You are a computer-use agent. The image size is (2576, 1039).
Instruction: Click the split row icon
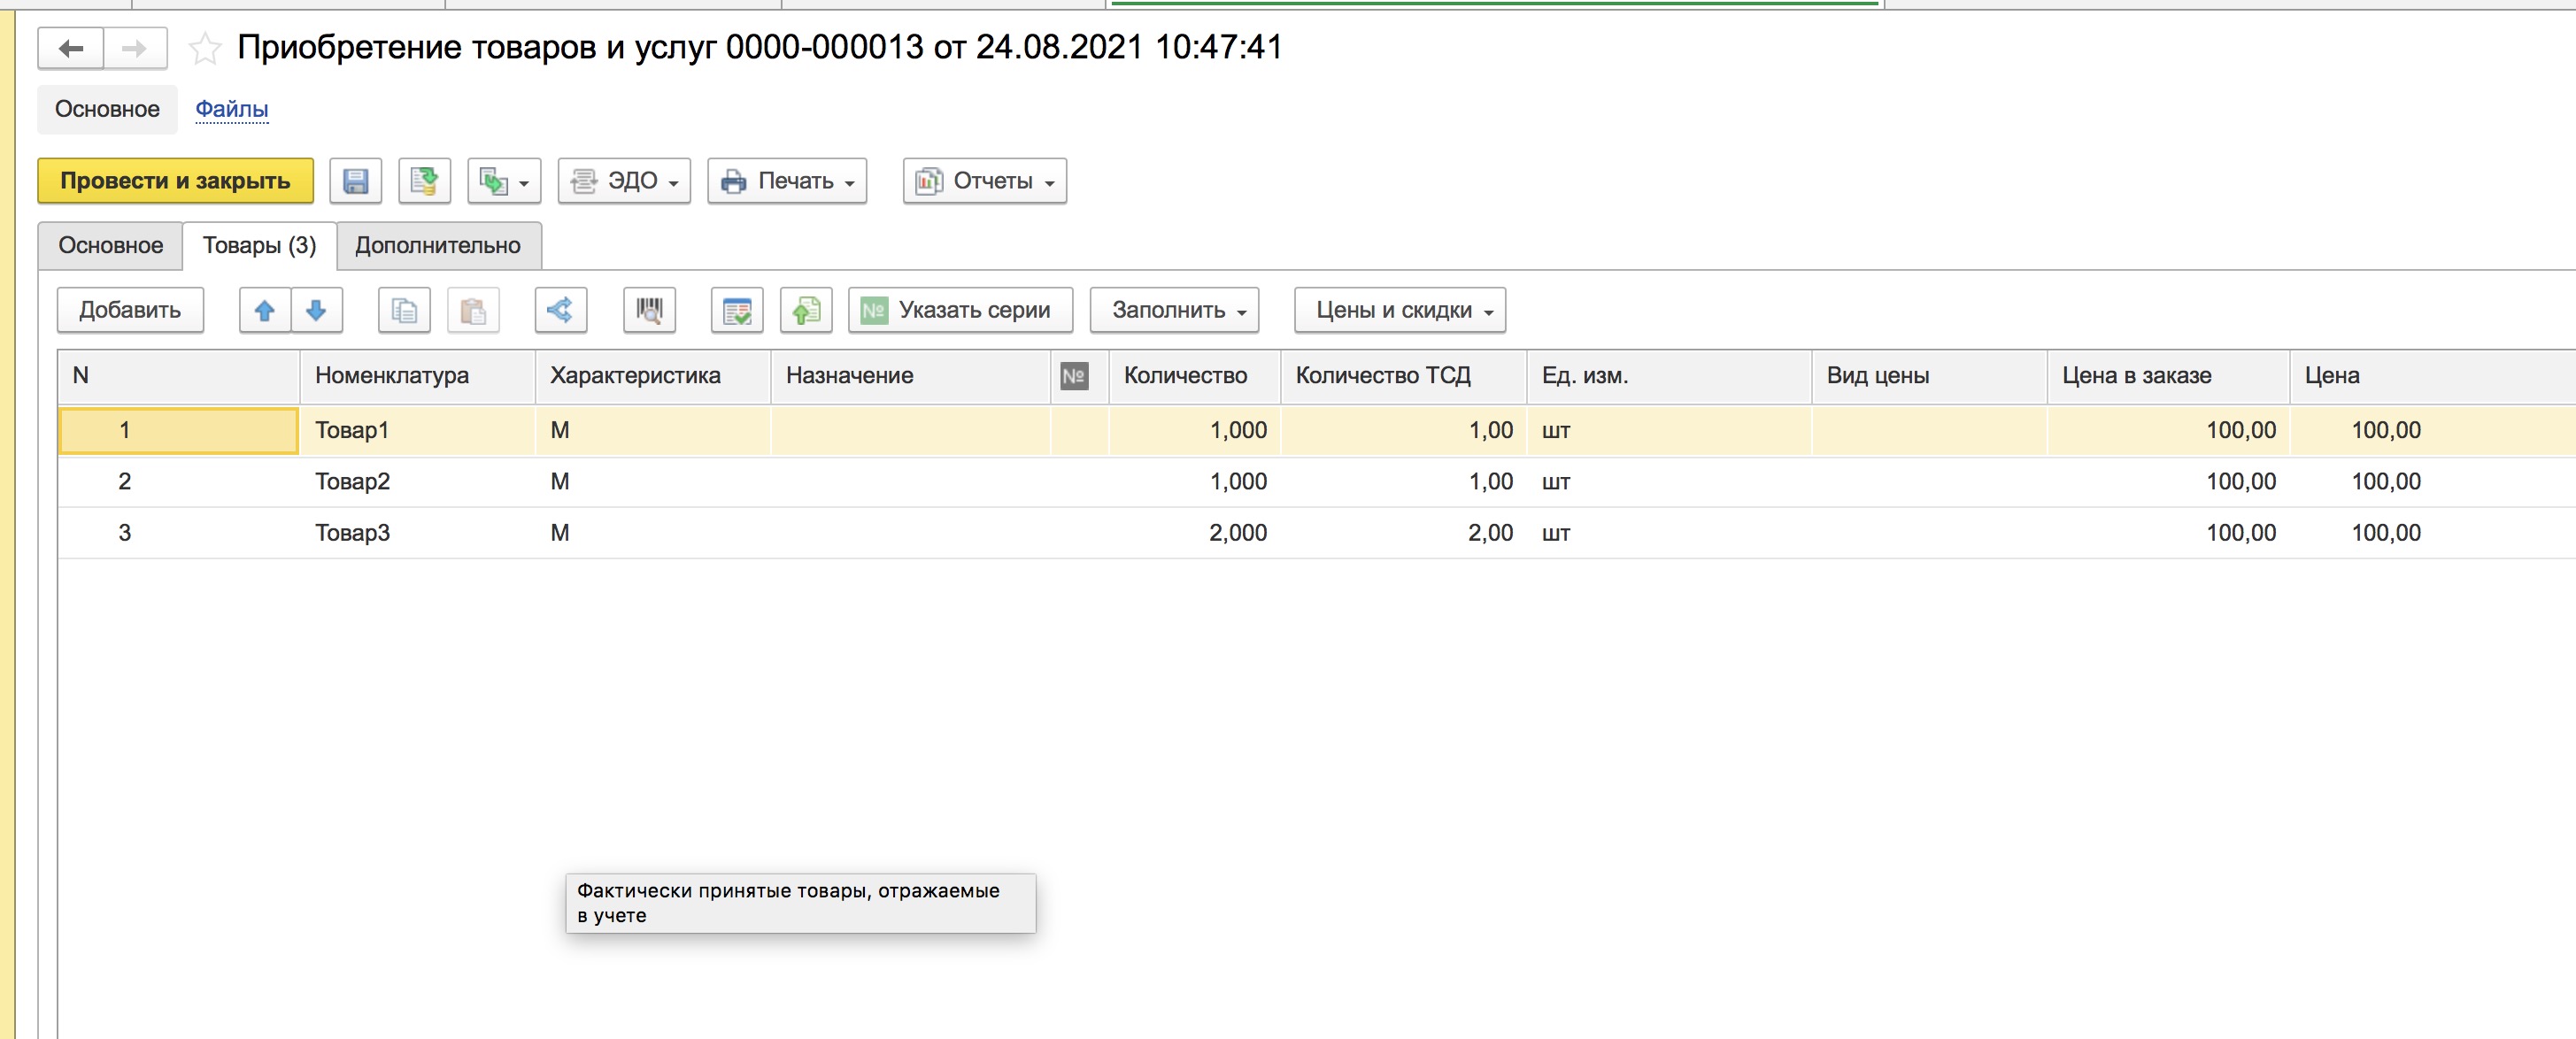click(x=561, y=310)
